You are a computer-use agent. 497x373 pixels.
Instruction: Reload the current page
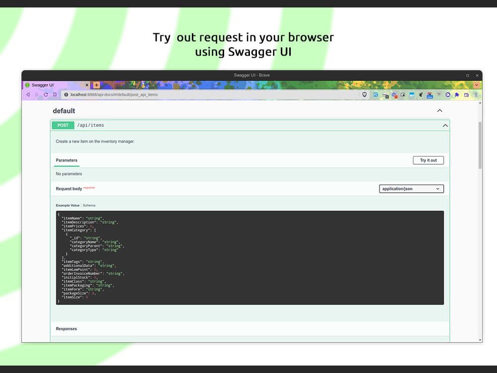(46, 94)
